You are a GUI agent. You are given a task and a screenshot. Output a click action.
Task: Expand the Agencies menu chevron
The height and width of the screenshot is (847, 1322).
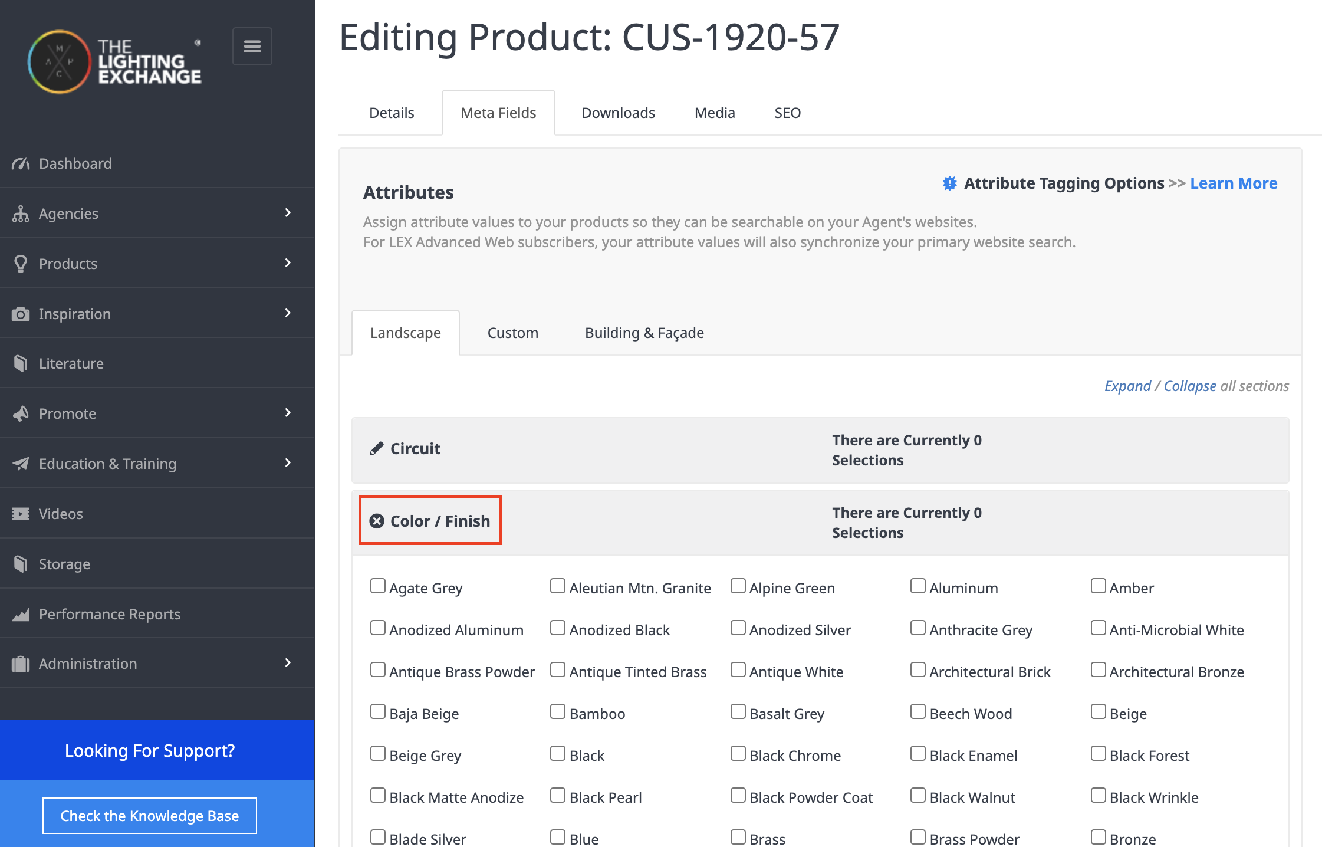pos(288,213)
